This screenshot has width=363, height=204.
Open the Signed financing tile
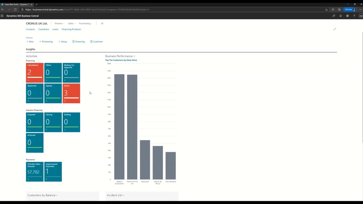point(53,93)
